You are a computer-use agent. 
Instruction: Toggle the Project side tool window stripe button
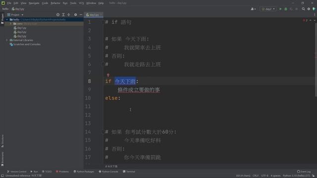coord(2,19)
